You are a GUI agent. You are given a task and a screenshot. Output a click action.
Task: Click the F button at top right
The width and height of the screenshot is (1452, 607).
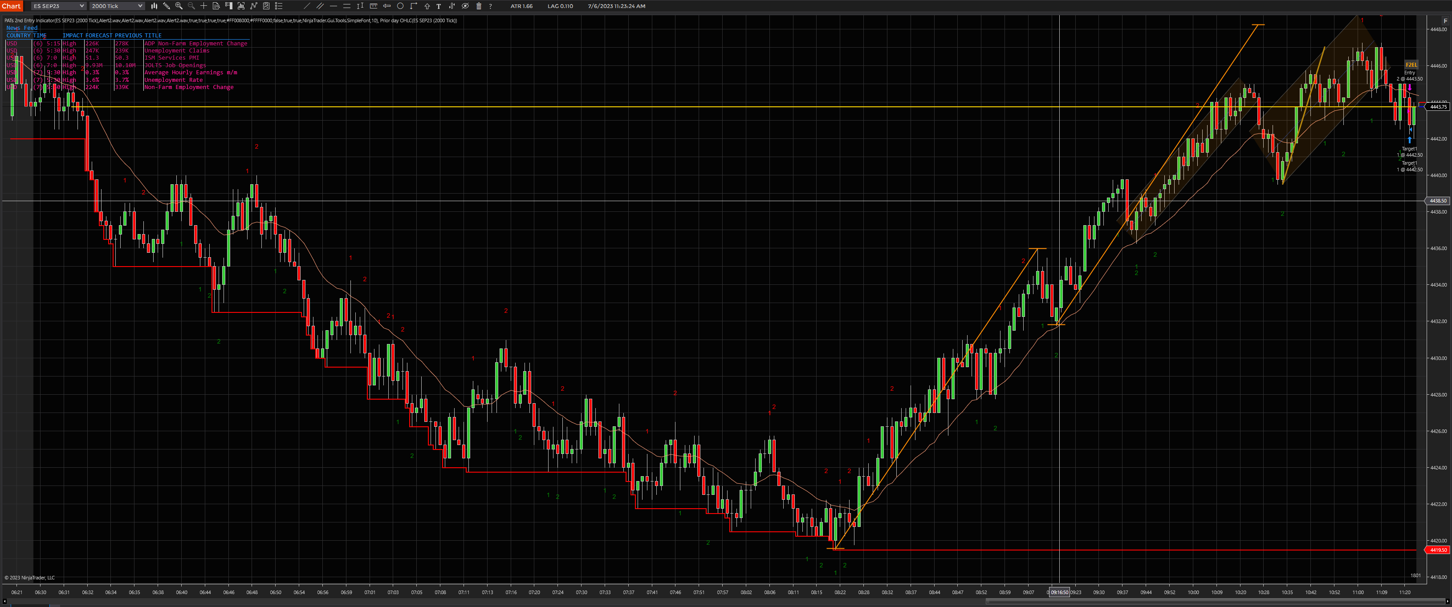point(1445,21)
